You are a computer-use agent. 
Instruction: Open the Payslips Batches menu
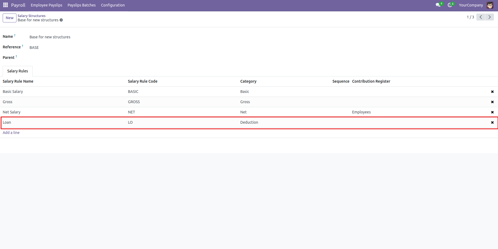81,5
